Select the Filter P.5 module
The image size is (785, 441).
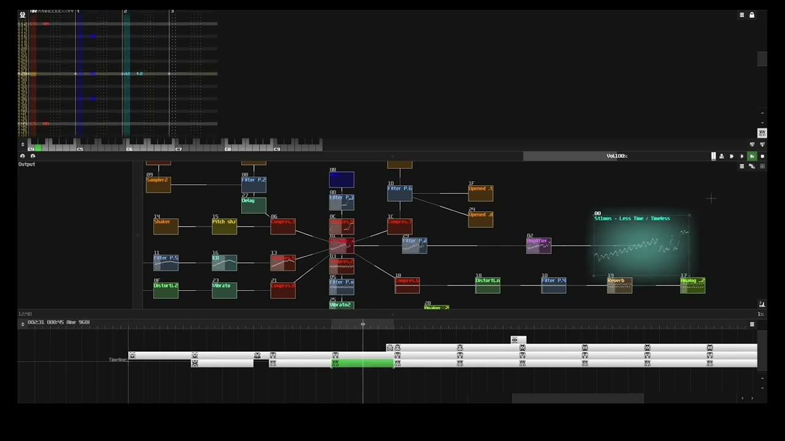[x=166, y=263]
